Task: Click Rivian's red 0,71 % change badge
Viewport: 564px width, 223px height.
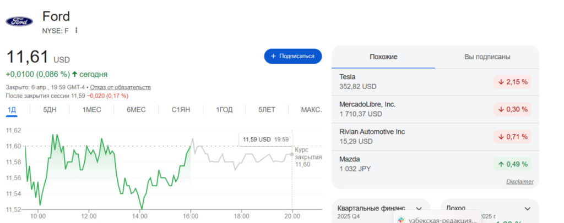Action: [512, 136]
